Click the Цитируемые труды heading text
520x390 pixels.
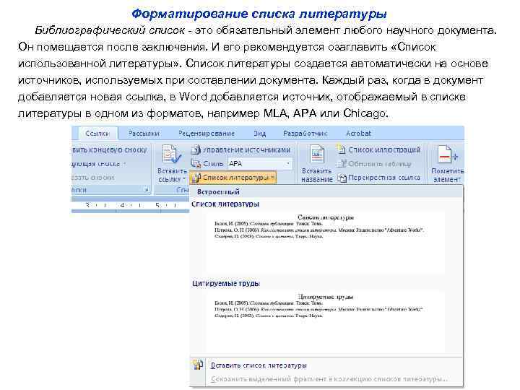(x=226, y=284)
